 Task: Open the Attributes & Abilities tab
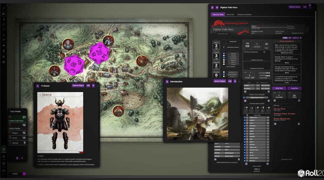(x=244, y=15)
